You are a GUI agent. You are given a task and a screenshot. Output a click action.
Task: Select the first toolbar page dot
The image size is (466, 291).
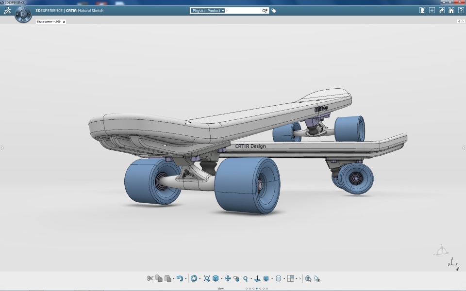pyautogui.click(x=247, y=288)
